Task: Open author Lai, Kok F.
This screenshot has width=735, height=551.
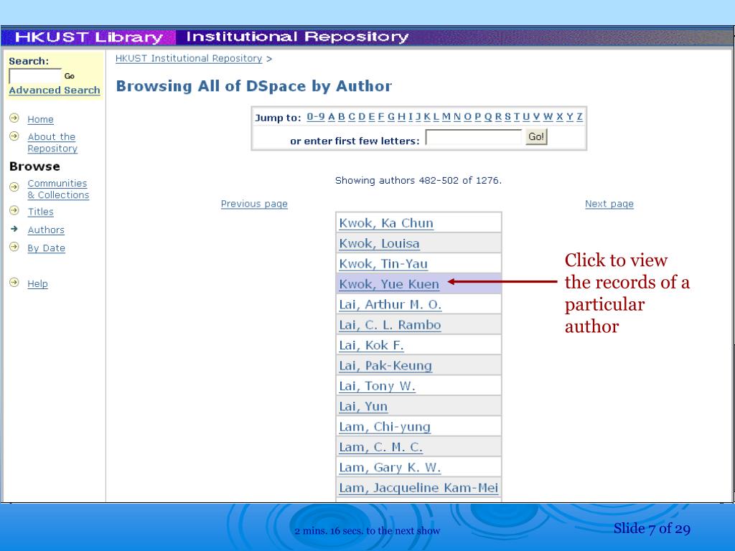Action: (371, 345)
